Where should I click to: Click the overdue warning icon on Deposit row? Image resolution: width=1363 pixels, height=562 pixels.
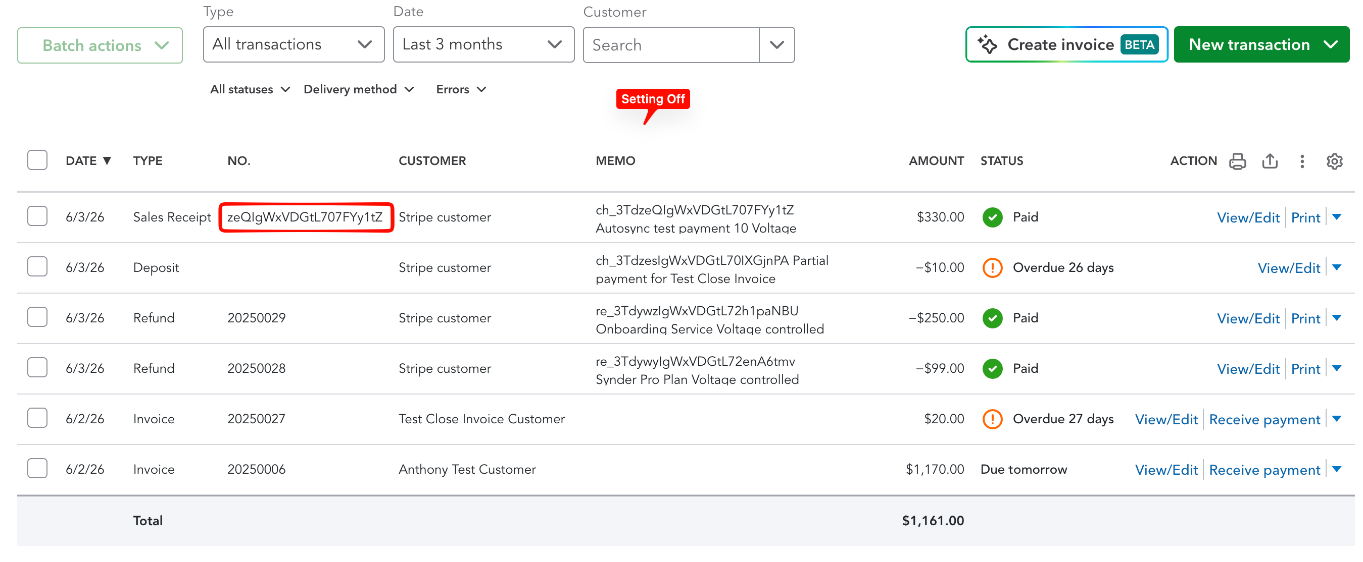[993, 268]
